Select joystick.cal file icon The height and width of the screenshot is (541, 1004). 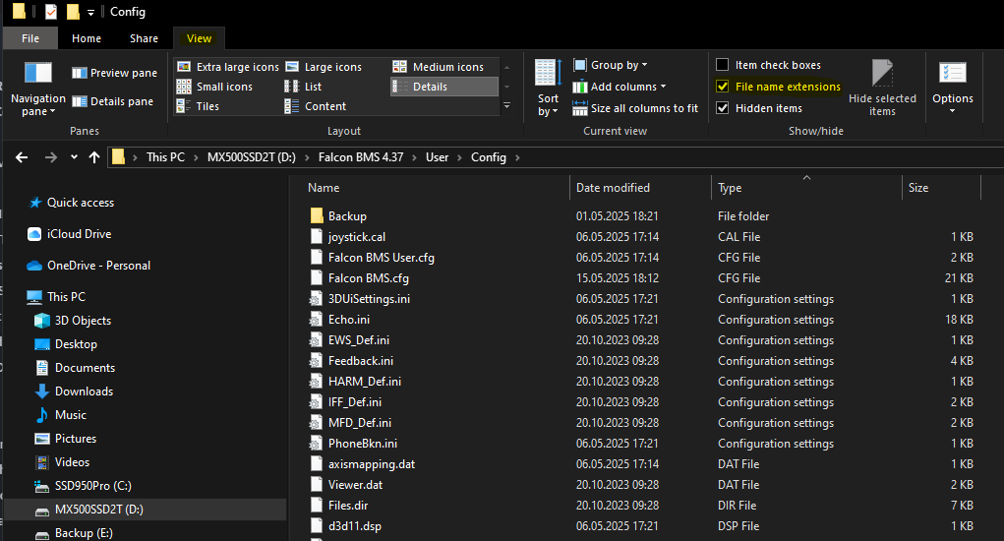317,236
